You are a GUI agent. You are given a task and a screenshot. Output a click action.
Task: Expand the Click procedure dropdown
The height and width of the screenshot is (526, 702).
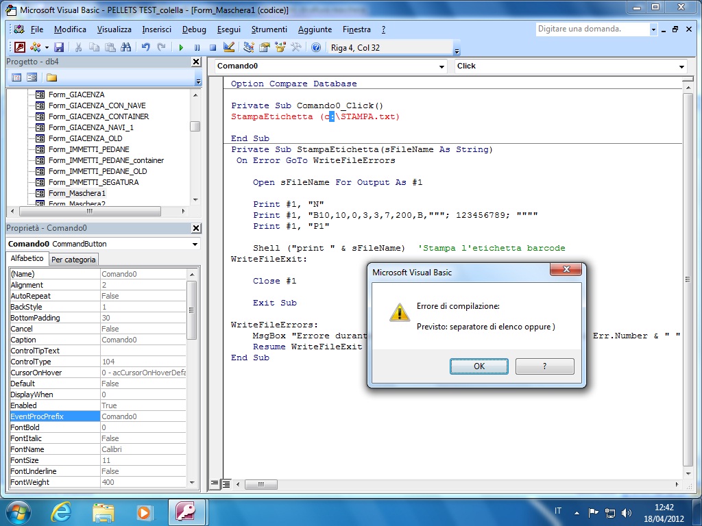pos(681,66)
